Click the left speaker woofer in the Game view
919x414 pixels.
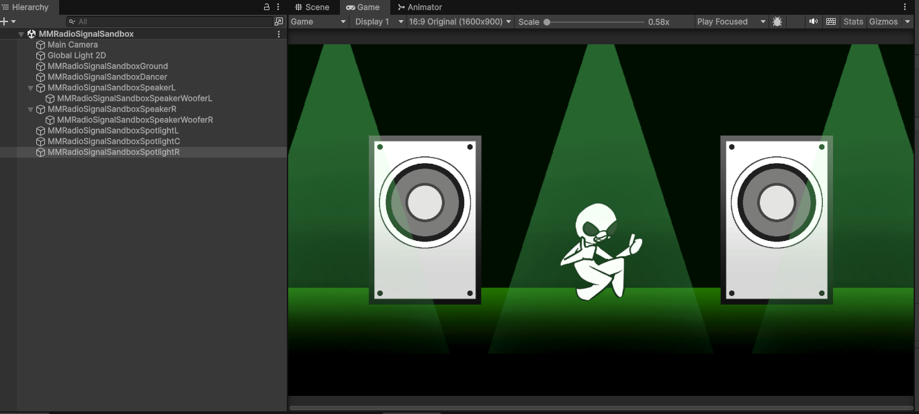pos(425,203)
